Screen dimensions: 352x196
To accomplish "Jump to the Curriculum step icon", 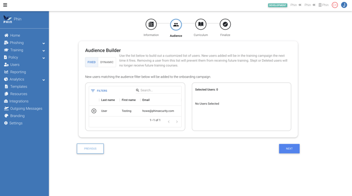I will (x=201, y=24).
